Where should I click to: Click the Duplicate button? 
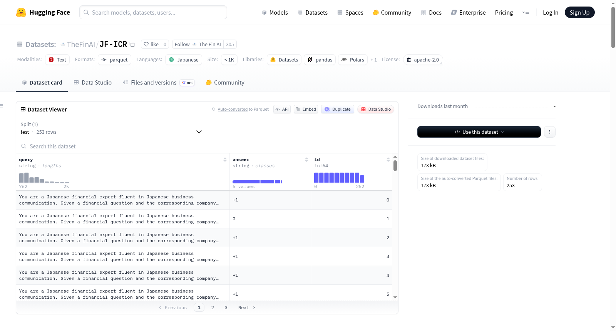click(x=338, y=109)
